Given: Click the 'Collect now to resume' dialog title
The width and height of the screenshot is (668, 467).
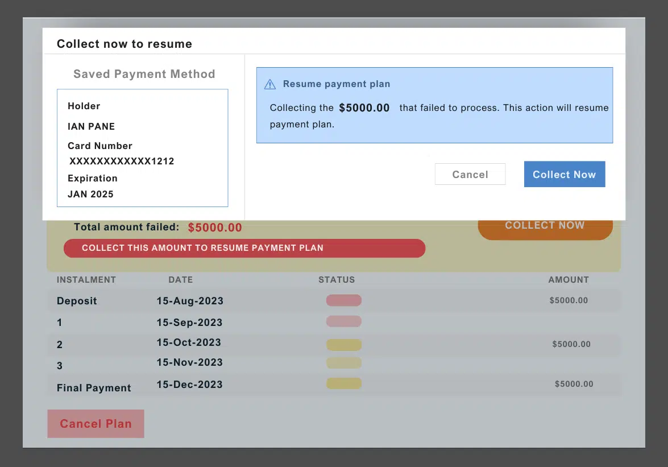Looking at the screenshot, I should pos(125,44).
